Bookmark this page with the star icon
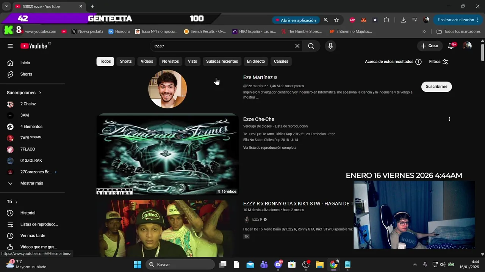 pos(336,20)
